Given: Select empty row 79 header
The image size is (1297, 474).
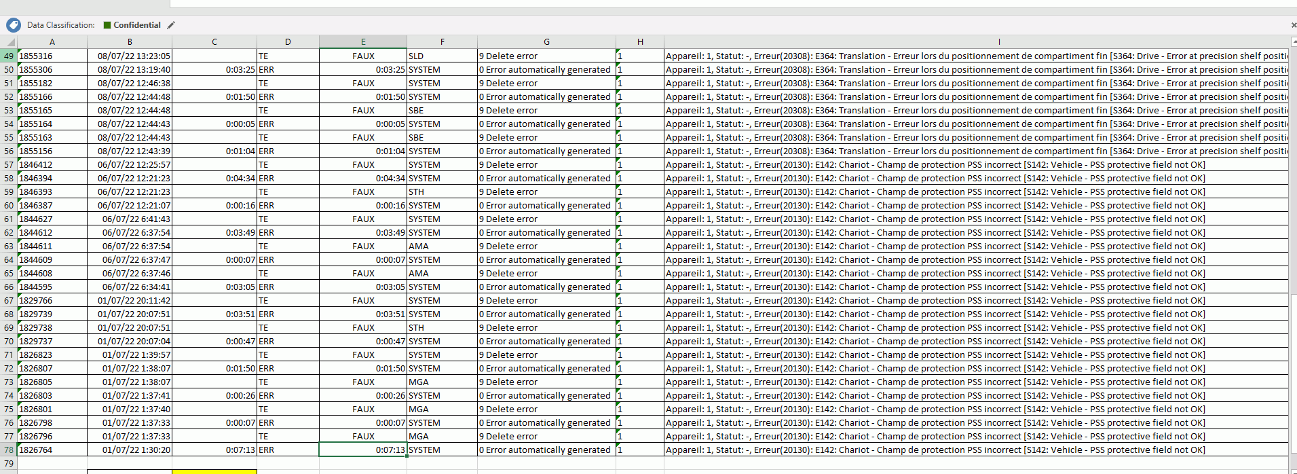Looking at the screenshot, I should coord(9,463).
